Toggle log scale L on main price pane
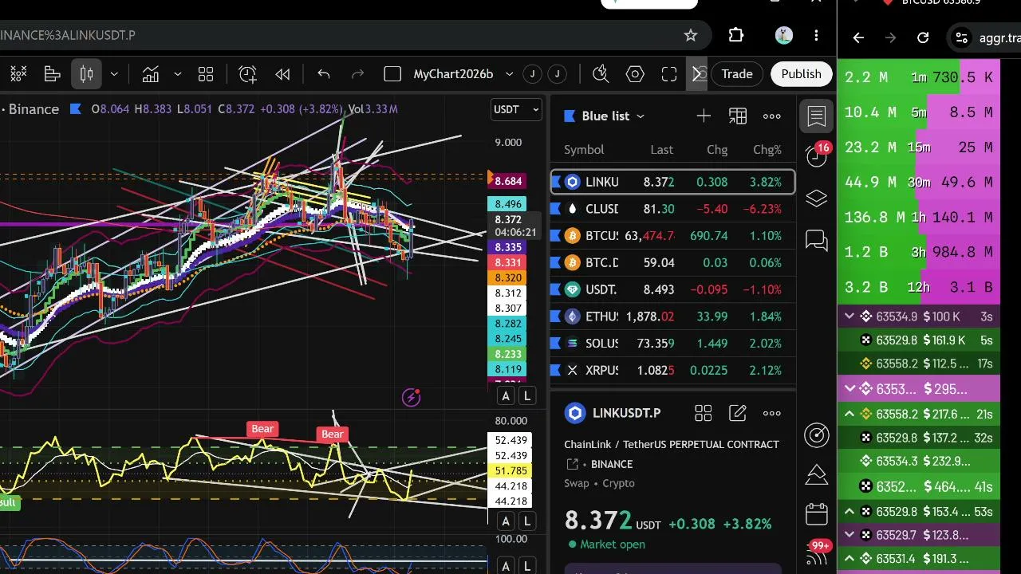The height and width of the screenshot is (574, 1021). pyautogui.click(x=527, y=396)
